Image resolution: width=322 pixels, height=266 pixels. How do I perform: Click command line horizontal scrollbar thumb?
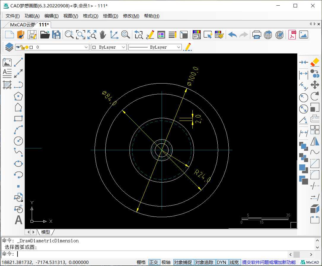297,254
